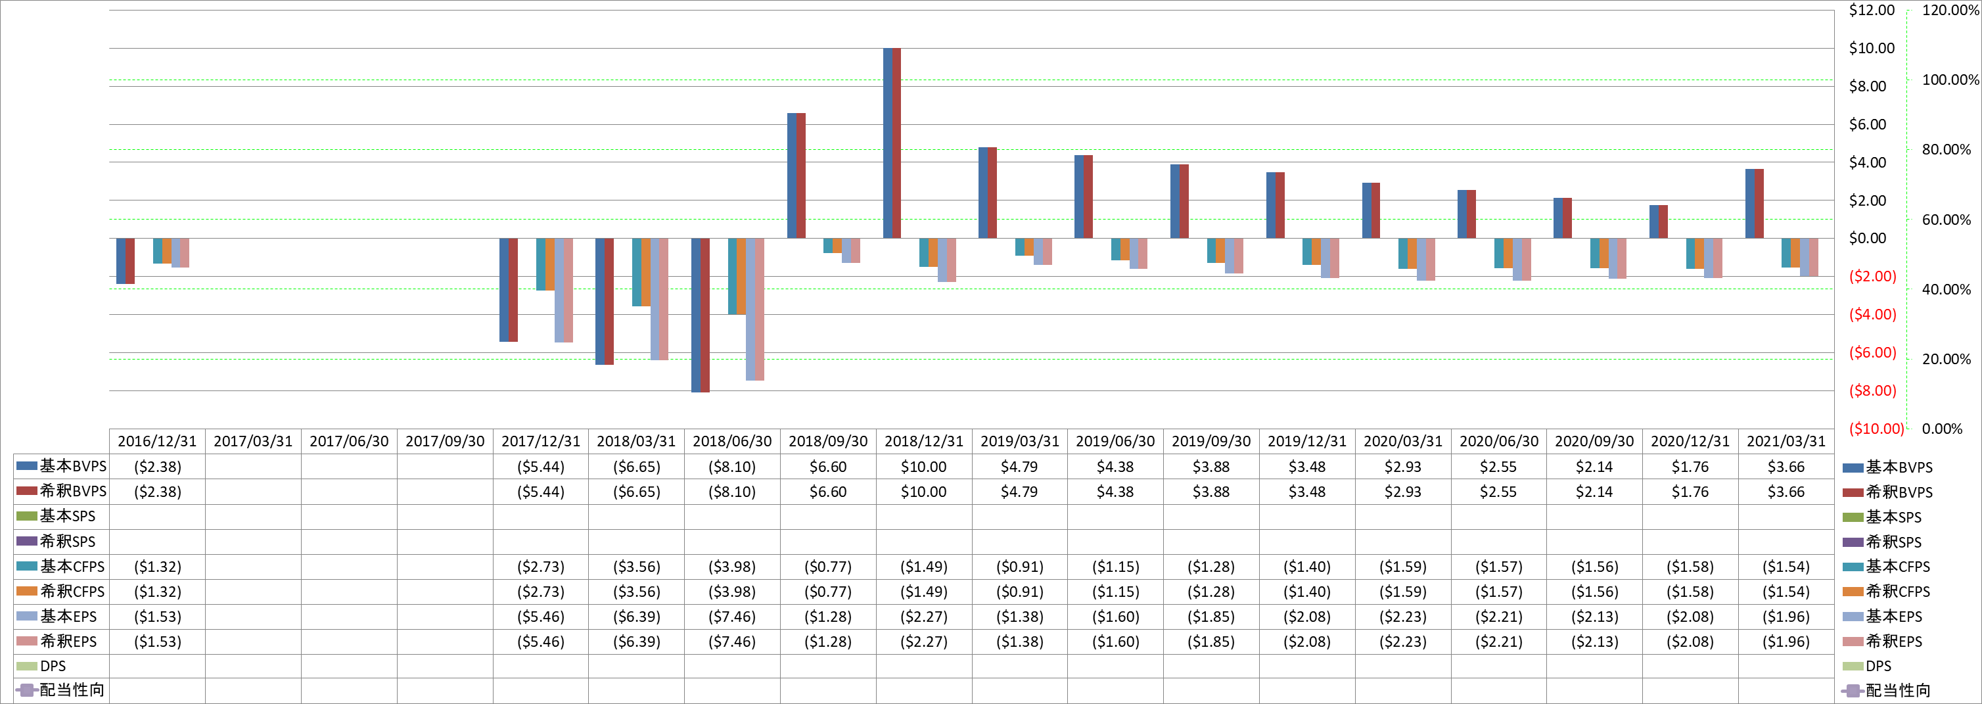Select the 基本CFPS entry in the right-side legend
The height and width of the screenshot is (704, 1982).
tap(1887, 566)
